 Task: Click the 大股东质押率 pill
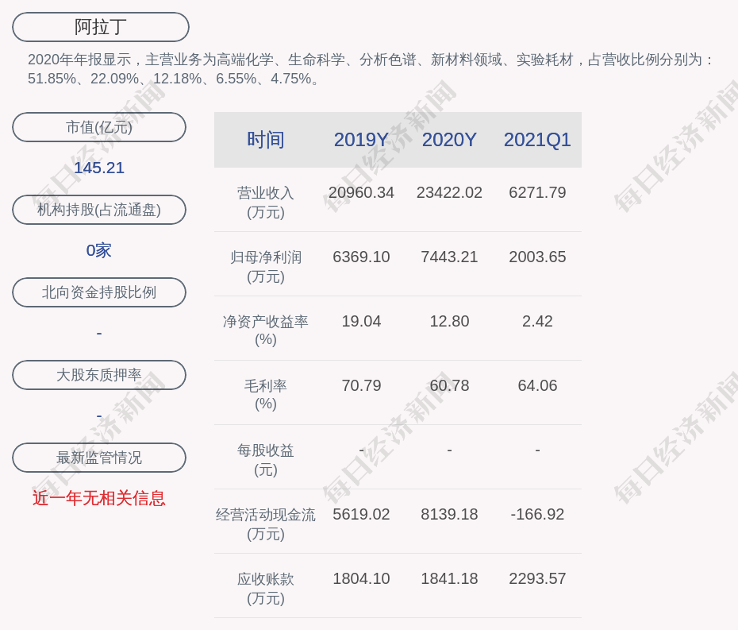pos(99,375)
